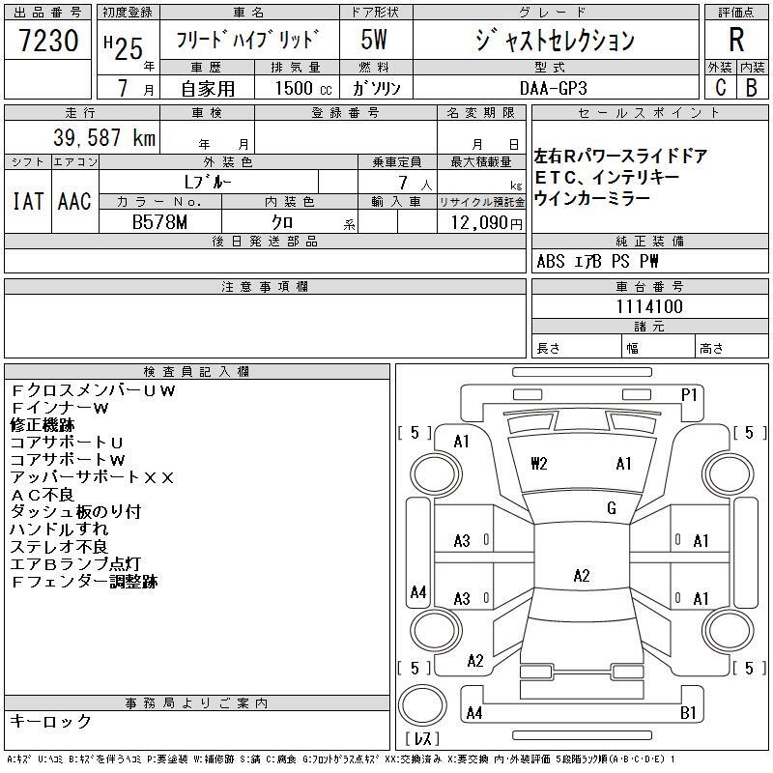Click the G mark on the windshield
The height and width of the screenshot is (773, 773).
pos(612,508)
